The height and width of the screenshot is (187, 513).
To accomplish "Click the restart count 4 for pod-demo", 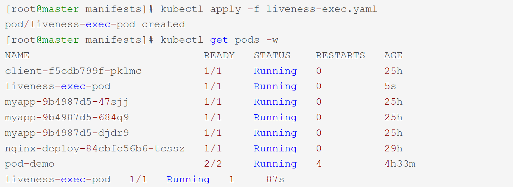I will click(319, 164).
